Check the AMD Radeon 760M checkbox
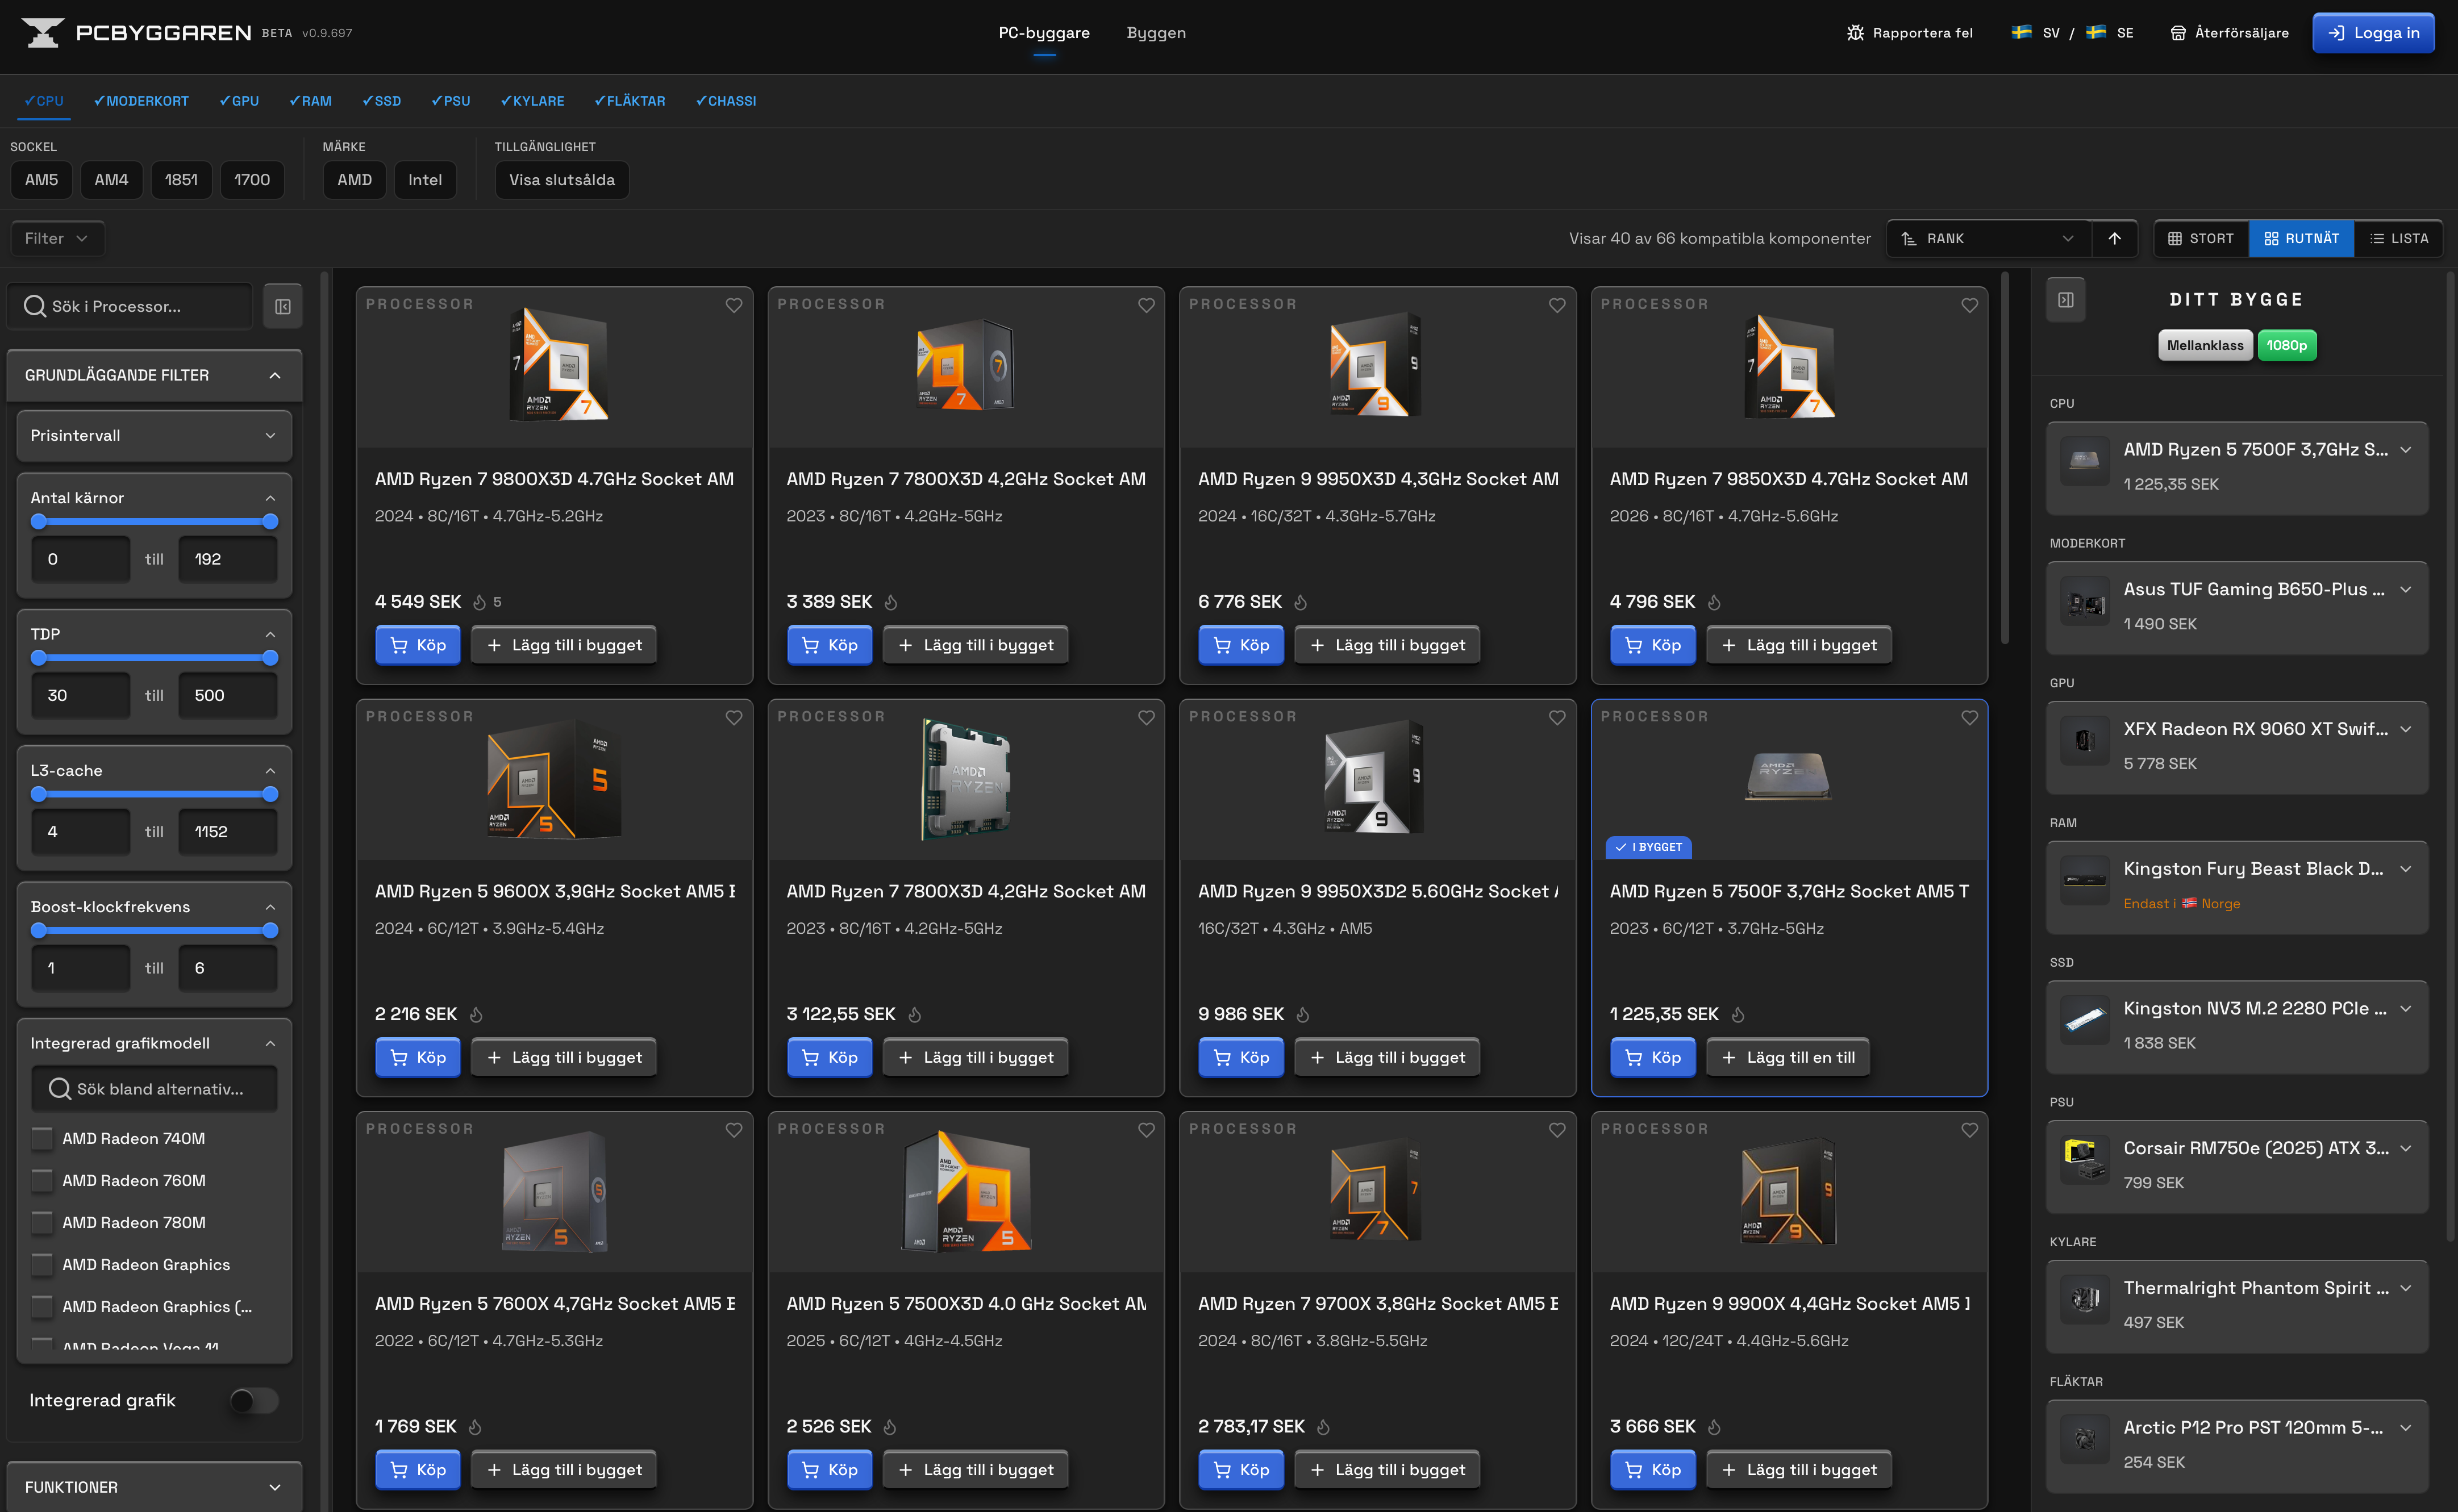 pos(42,1181)
